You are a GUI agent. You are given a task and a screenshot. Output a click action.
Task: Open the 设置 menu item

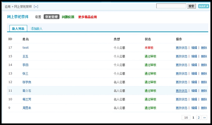38,17
